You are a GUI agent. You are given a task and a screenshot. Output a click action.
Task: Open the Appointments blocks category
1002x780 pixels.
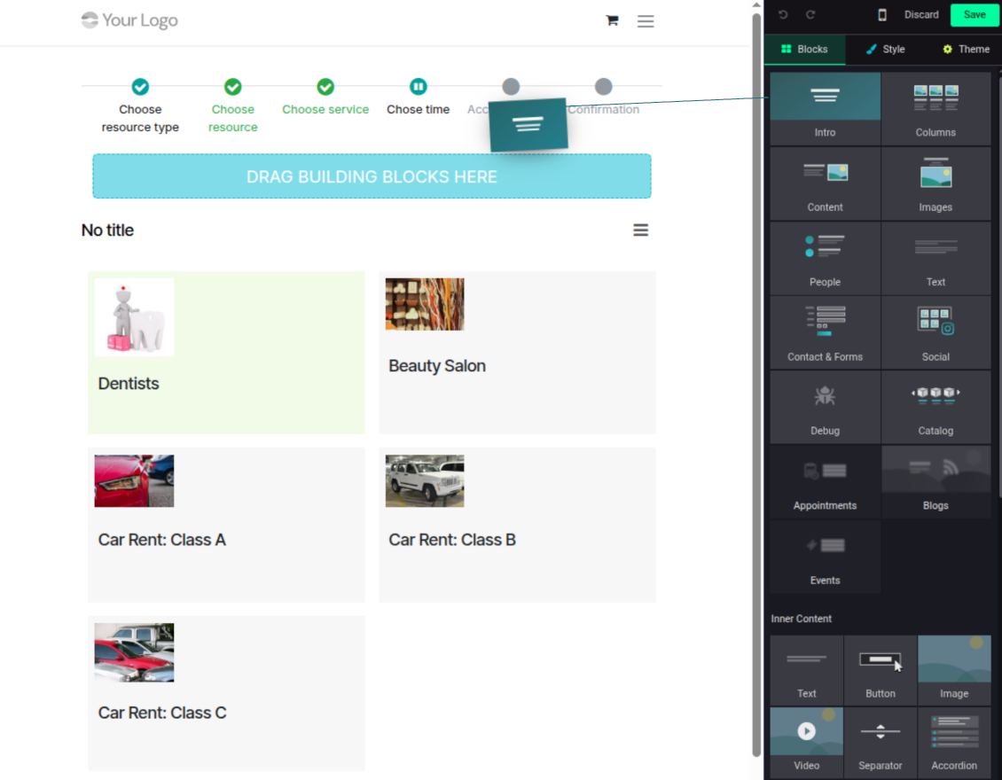click(x=825, y=482)
